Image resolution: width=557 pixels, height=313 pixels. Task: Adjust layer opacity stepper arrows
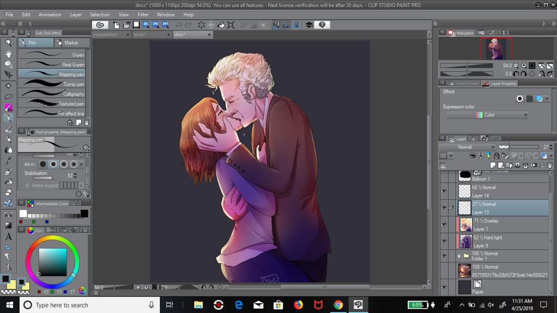(x=551, y=147)
